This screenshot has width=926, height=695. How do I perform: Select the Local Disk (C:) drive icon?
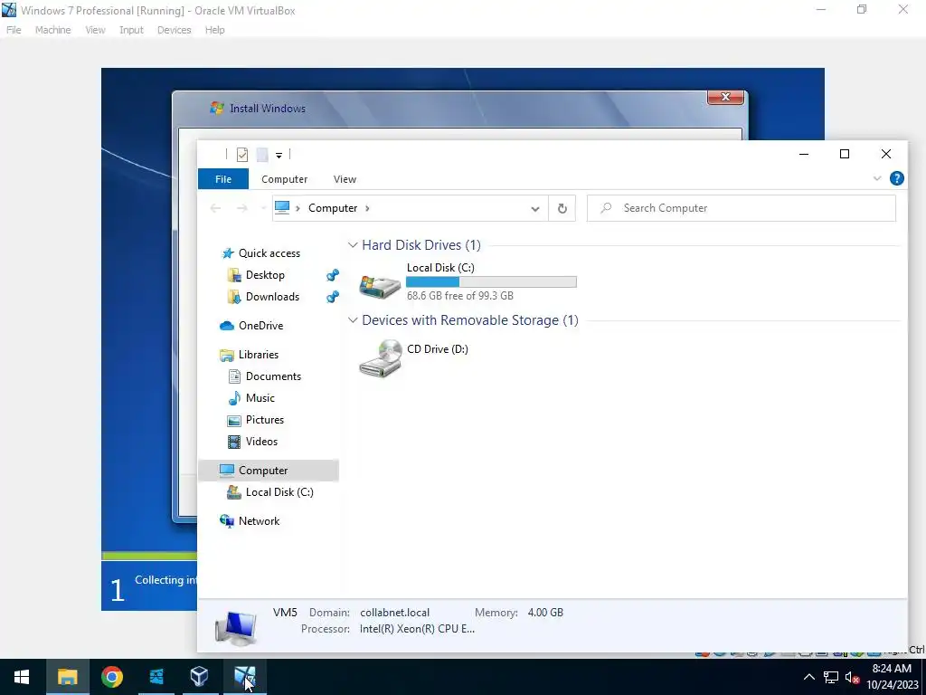click(x=380, y=285)
